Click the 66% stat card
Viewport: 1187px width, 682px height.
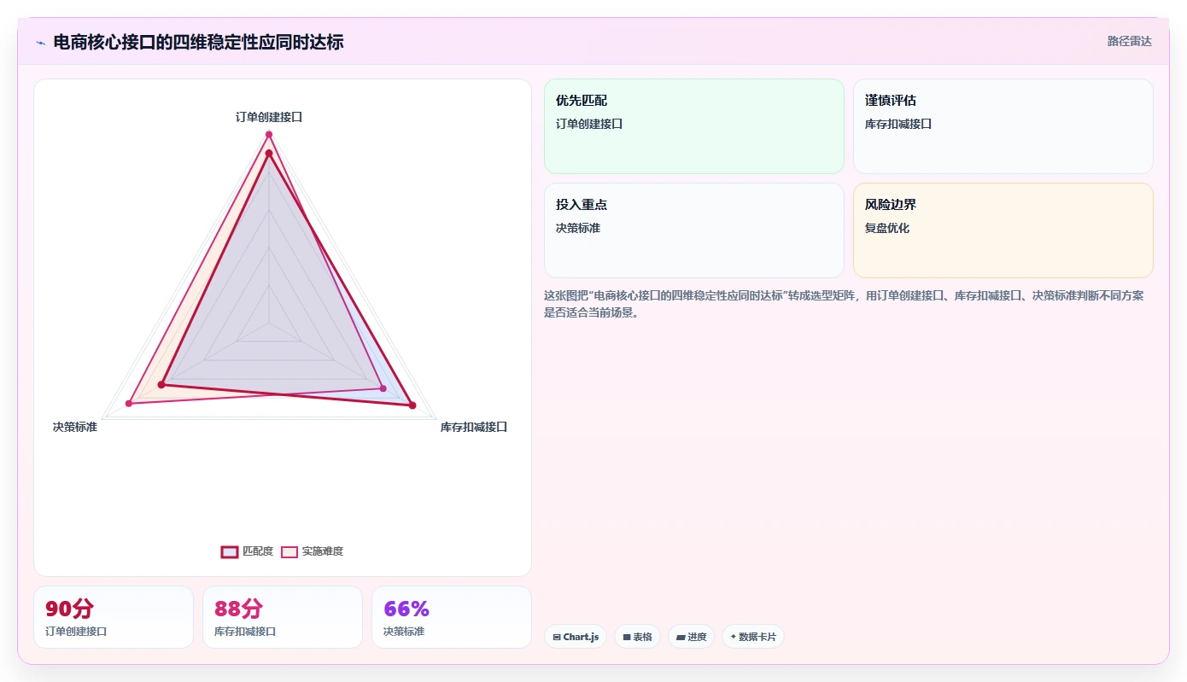click(x=452, y=617)
